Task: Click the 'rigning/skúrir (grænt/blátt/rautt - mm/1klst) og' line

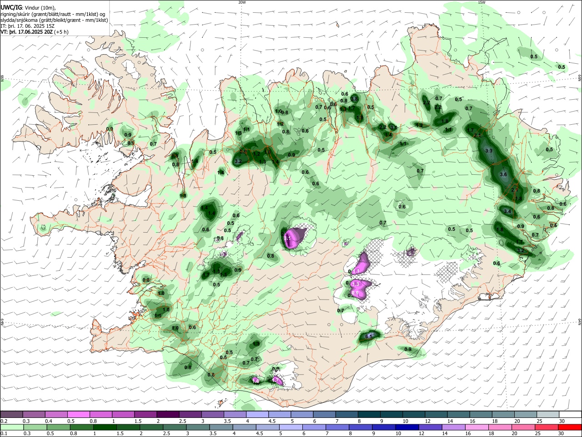Action: pyautogui.click(x=52, y=14)
